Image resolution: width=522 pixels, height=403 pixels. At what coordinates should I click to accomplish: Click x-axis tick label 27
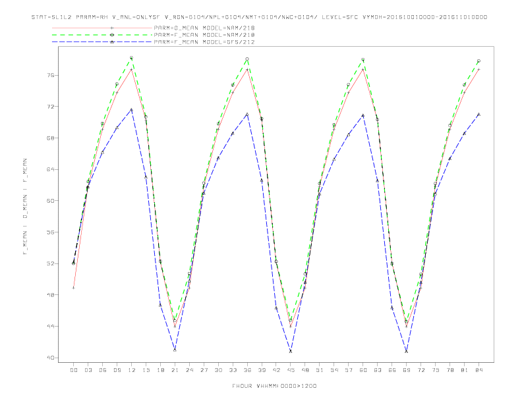click(204, 370)
